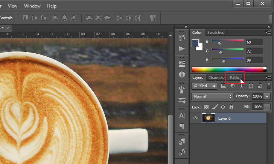Switch to the Swatches tab

(x=215, y=33)
